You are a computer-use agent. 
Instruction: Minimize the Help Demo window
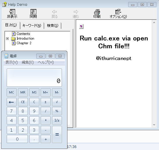(x=133, y=5)
